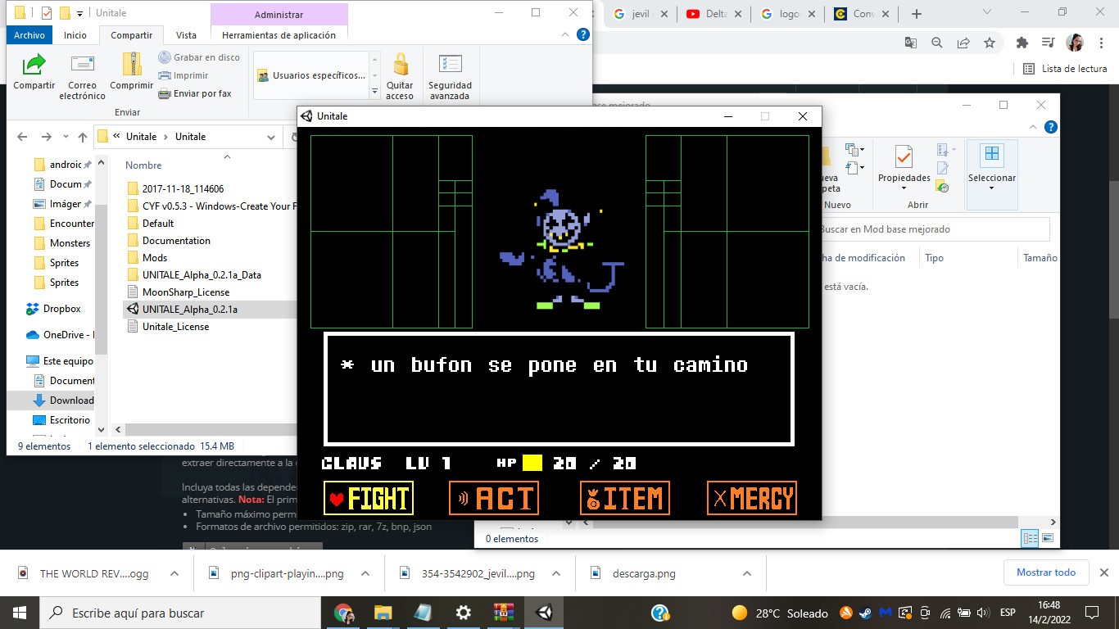Screen dimensions: 1119x629
Task: Click the Tipo column header
Action: pos(934,257)
